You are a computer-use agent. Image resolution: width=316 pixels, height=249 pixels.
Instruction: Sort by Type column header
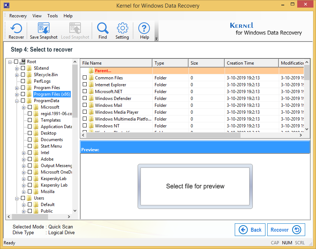[x=170, y=63]
